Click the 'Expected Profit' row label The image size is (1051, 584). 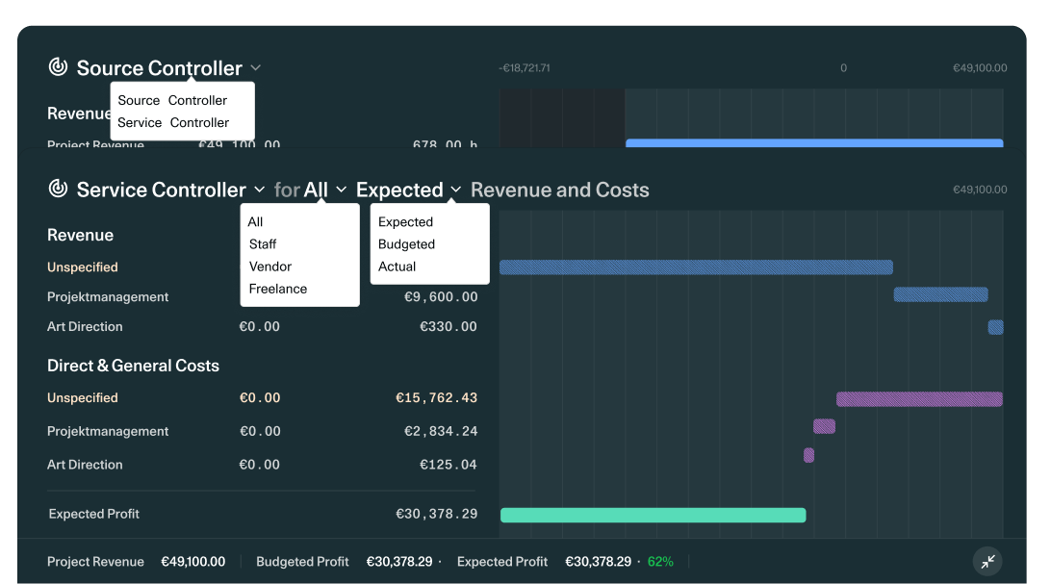pos(94,514)
